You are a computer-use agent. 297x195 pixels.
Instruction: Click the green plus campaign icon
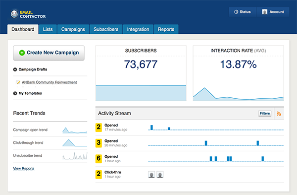coord(22,53)
